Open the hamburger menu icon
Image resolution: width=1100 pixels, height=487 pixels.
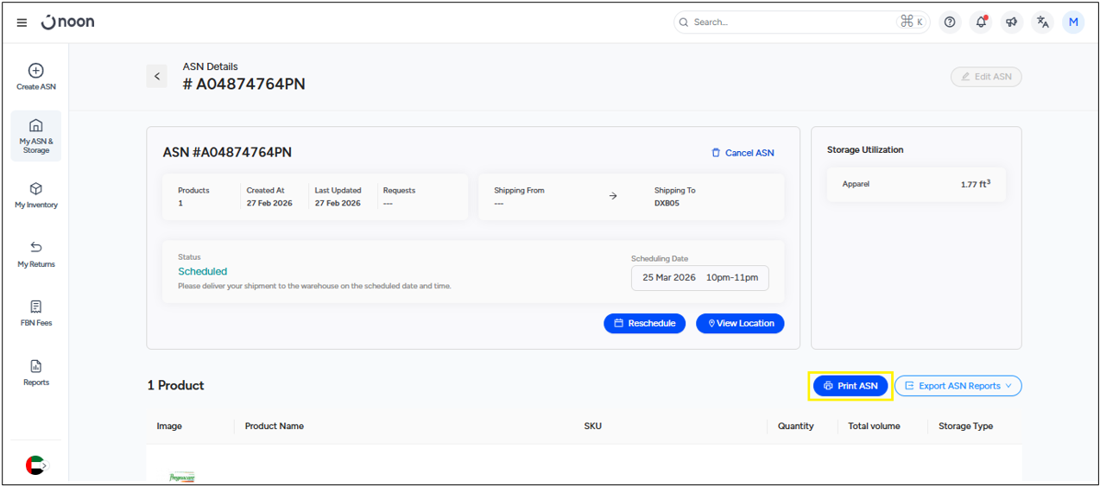click(x=22, y=22)
